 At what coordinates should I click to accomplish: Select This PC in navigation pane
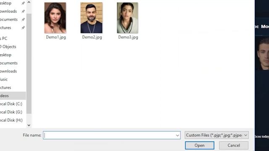click(x=4, y=39)
